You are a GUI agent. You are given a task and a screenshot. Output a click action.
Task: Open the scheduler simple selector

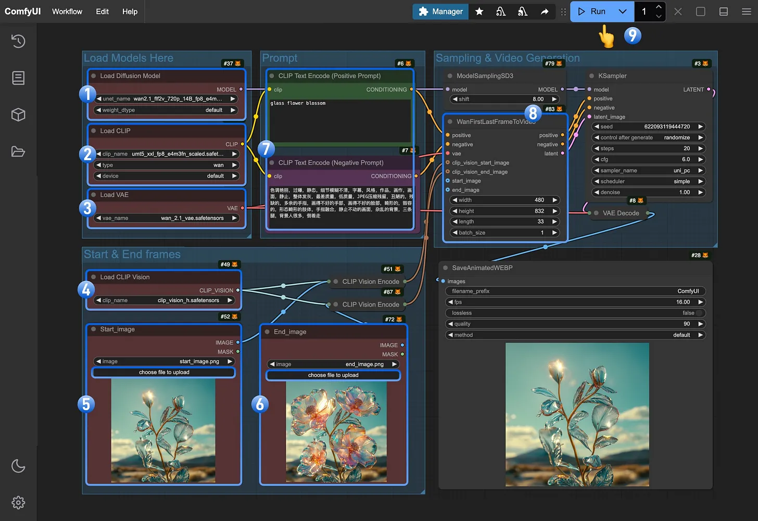648,182
